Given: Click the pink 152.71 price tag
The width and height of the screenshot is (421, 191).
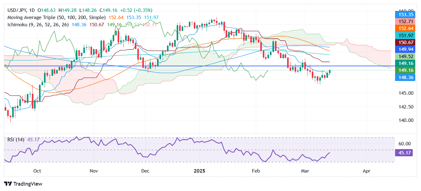Looking at the screenshot, I should (406, 21).
